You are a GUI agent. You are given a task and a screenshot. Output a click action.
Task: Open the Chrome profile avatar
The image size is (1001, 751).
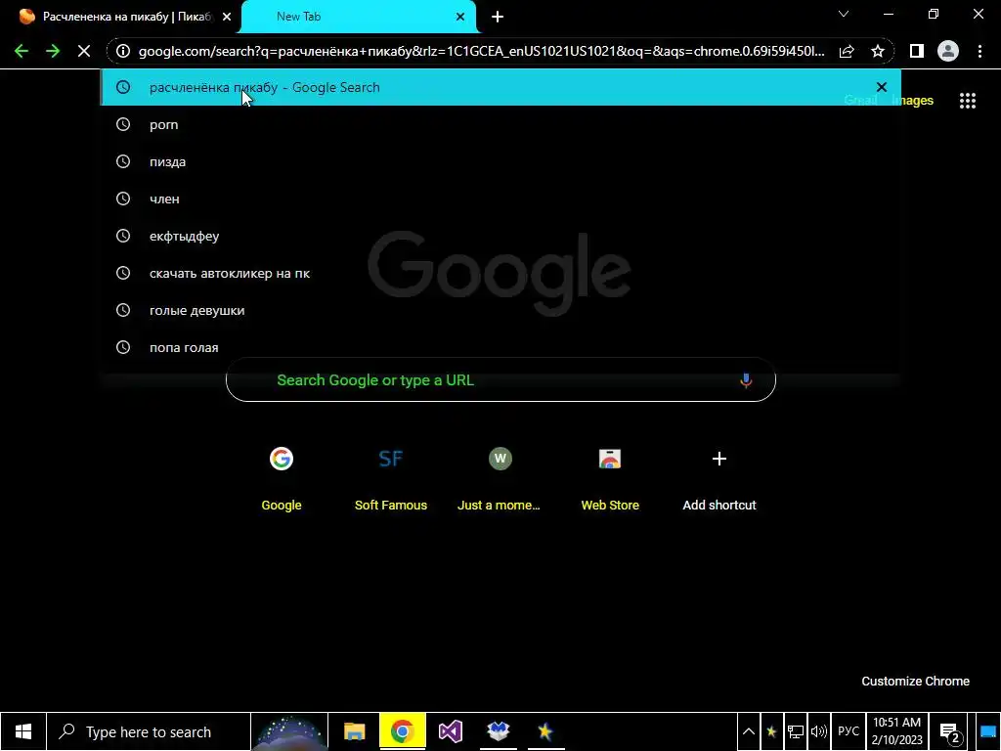(948, 51)
